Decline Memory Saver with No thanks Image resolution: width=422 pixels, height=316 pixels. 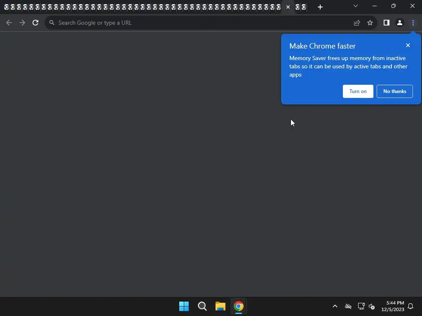[395, 91]
